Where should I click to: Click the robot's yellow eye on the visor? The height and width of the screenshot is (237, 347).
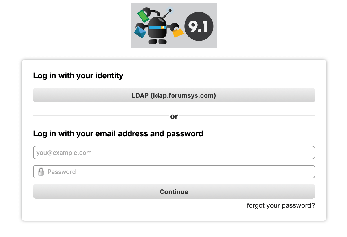point(163,28)
